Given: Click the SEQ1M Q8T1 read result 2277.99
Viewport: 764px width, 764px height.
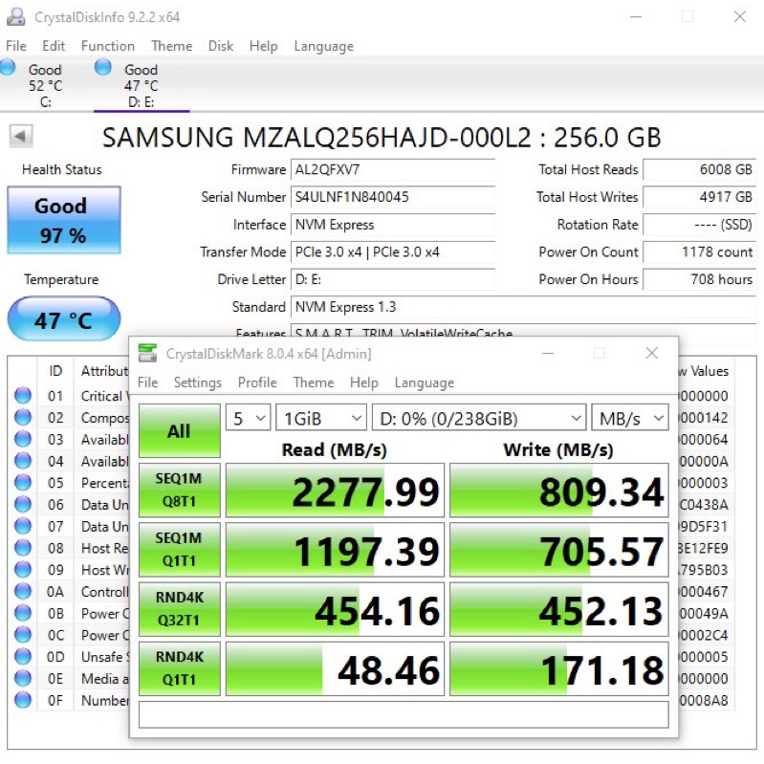Looking at the screenshot, I should [335, 490].
